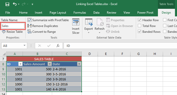Image resolution: width=177 pixels, height=95 pixels.
Task: Enable the Total Row checkbox
Action: point(140,26)
